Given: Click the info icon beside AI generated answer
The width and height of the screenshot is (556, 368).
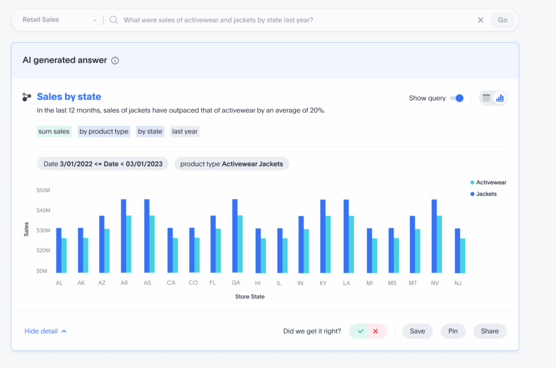Looking at the screenshot, I should (115, 61).
